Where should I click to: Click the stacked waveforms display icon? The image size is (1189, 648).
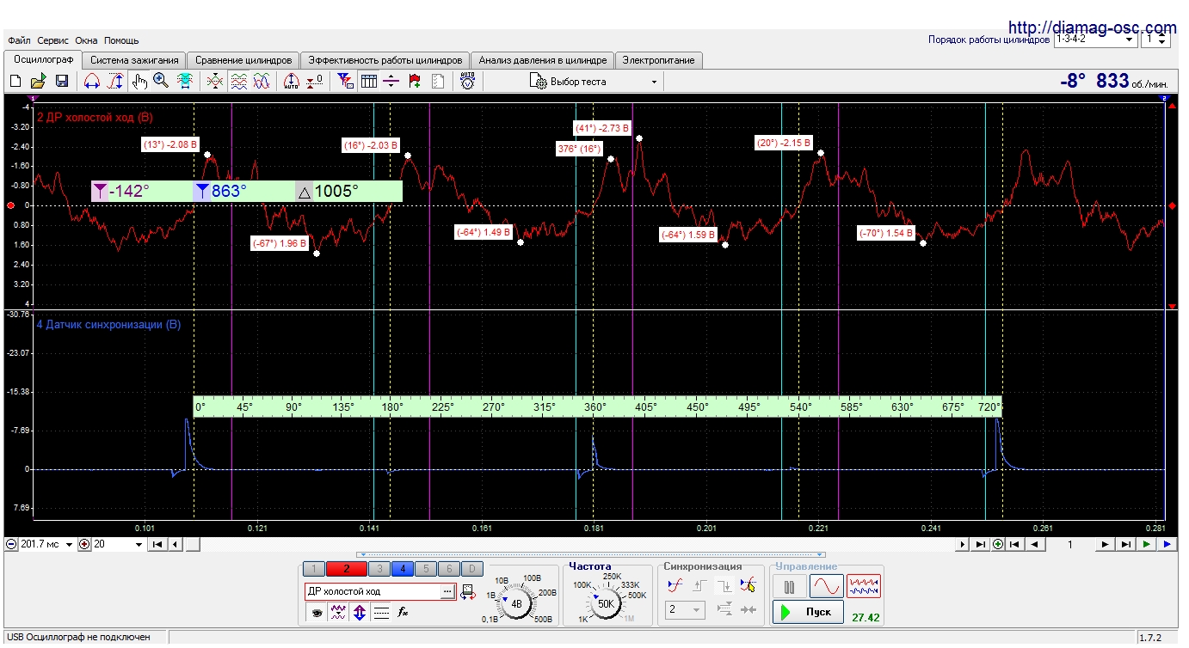tap(239, 81)
